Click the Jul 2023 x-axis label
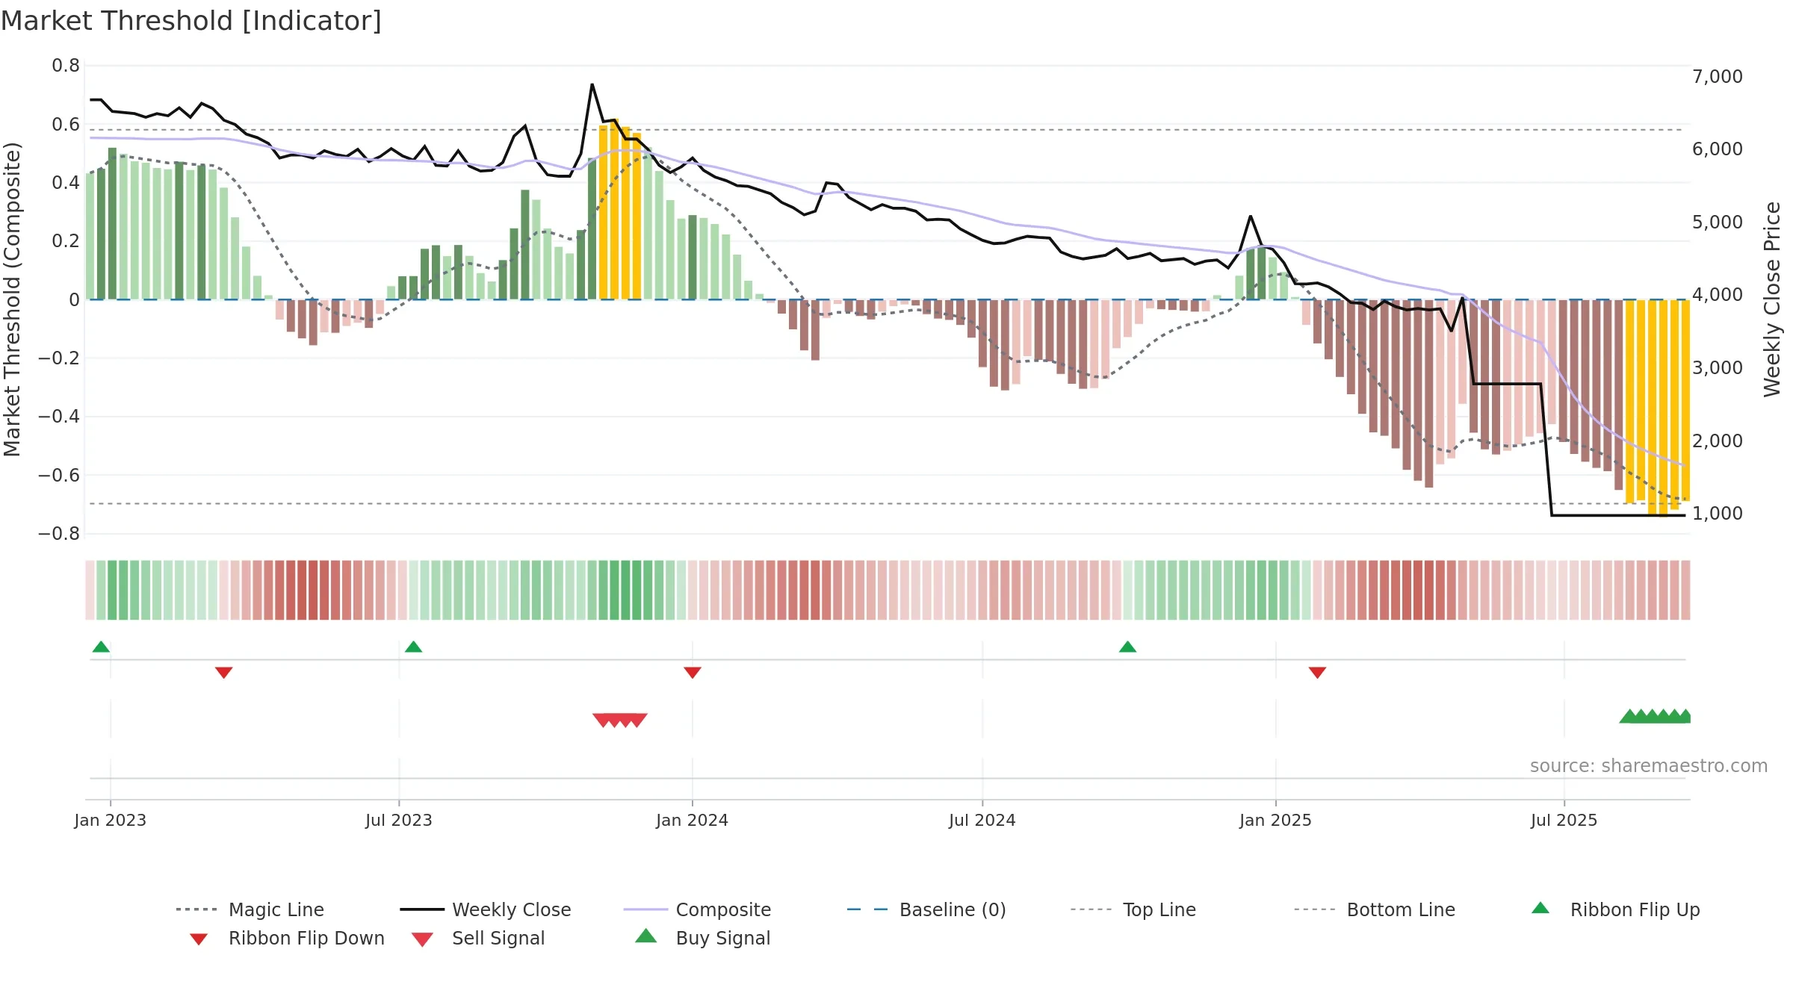The height and width of the screenshot is (1008, 1793). 399,820
